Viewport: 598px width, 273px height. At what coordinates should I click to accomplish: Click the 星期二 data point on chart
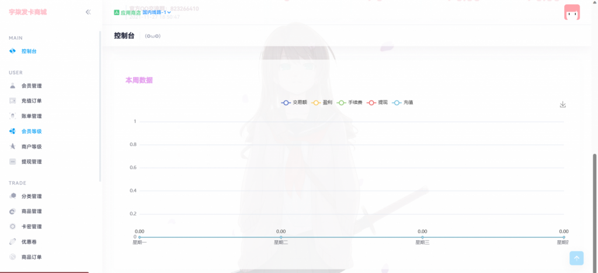(281, 237)
